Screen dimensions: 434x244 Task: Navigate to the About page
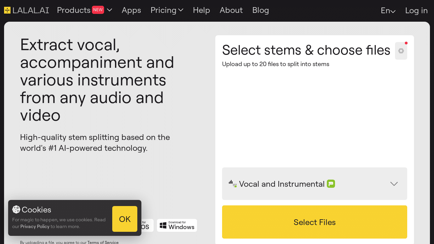231,10
